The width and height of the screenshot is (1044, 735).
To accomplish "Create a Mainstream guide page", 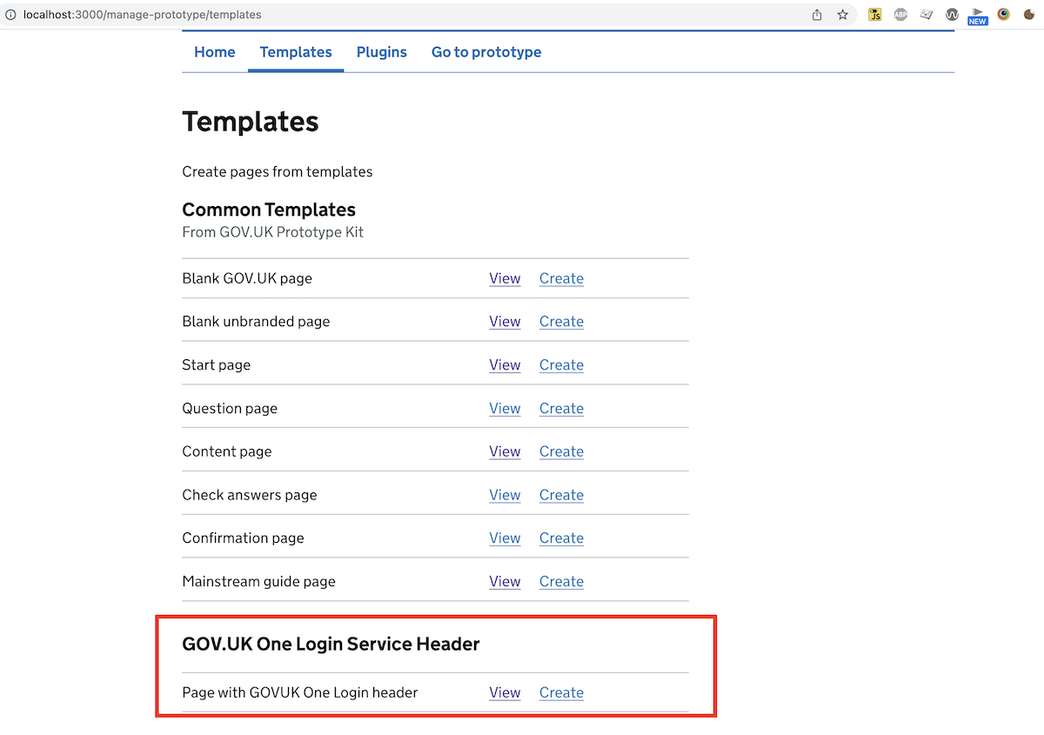I will coord(561,581).
